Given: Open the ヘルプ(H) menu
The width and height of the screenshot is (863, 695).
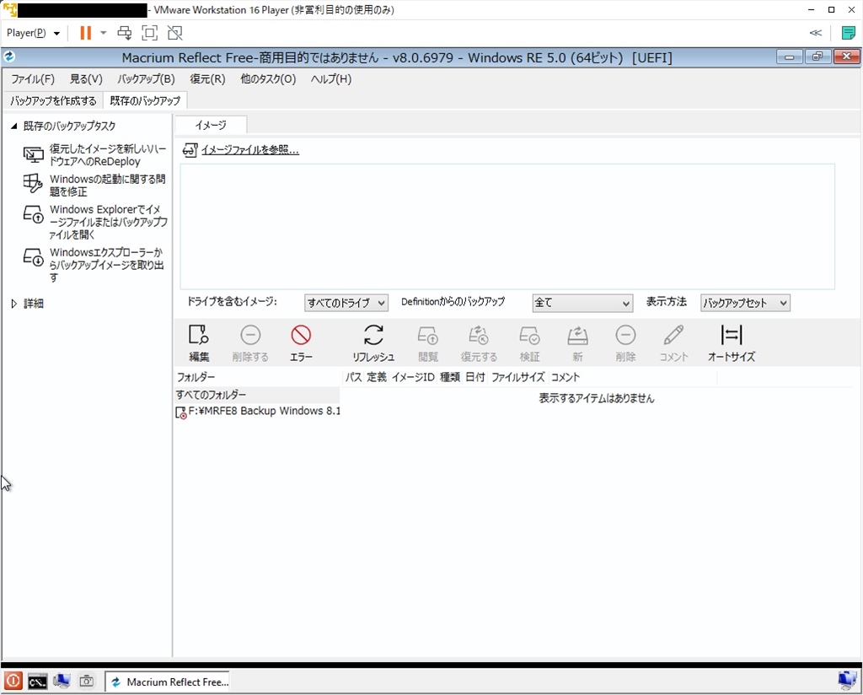Looking at the screenshot, I should (x=330, y=79).
